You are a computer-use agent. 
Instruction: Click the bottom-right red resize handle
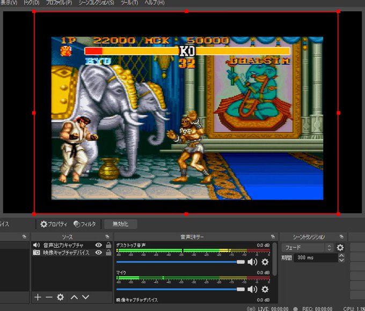pos(339,214)
